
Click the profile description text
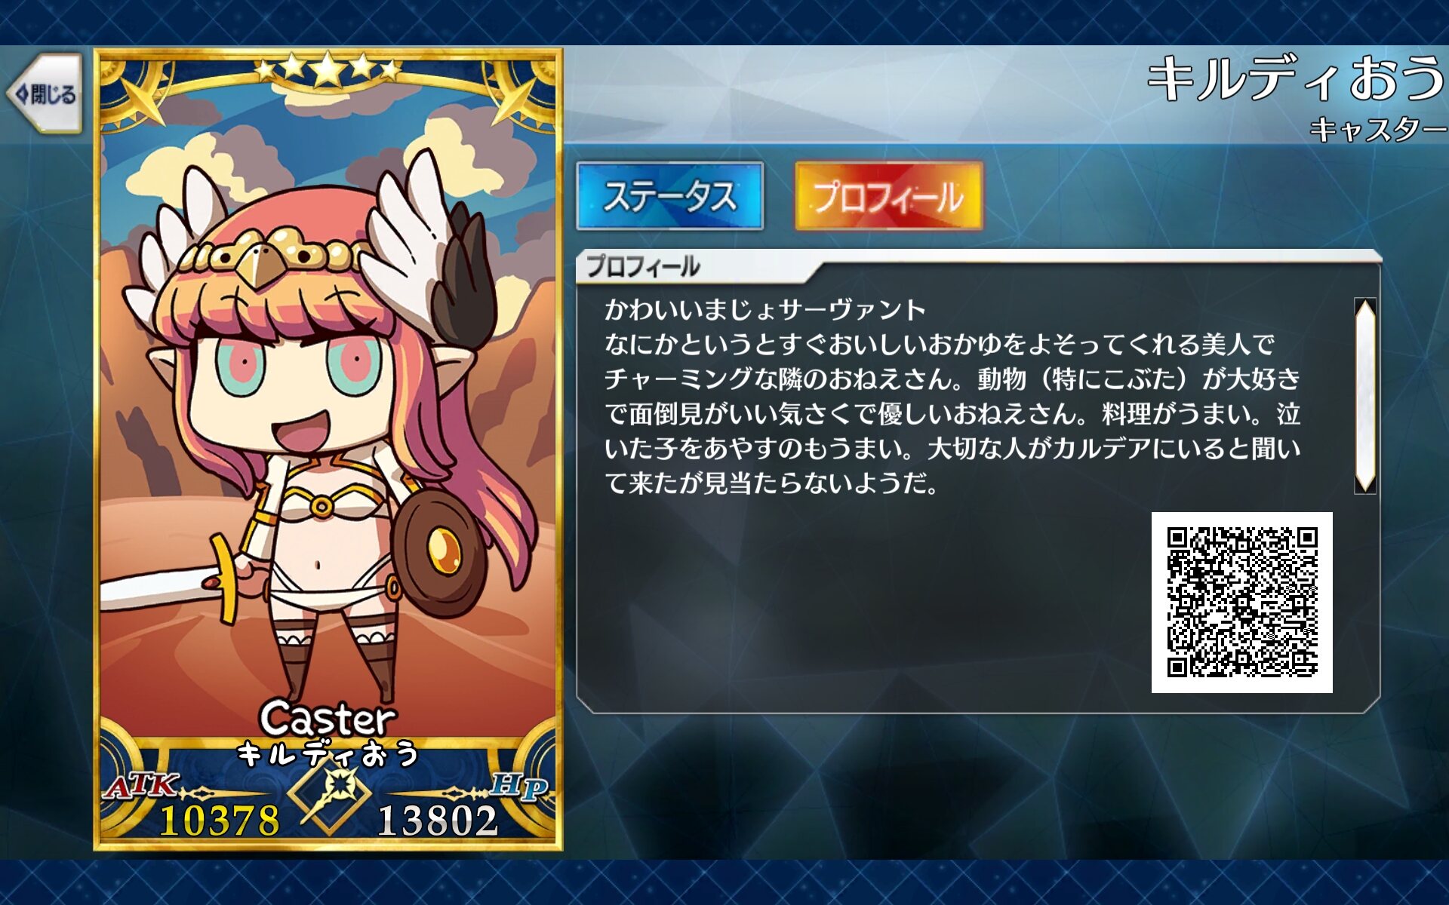(952, 396)
